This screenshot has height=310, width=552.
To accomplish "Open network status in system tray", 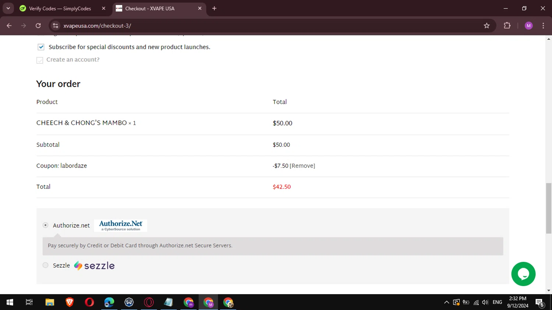I will click(x=476, y=302).
